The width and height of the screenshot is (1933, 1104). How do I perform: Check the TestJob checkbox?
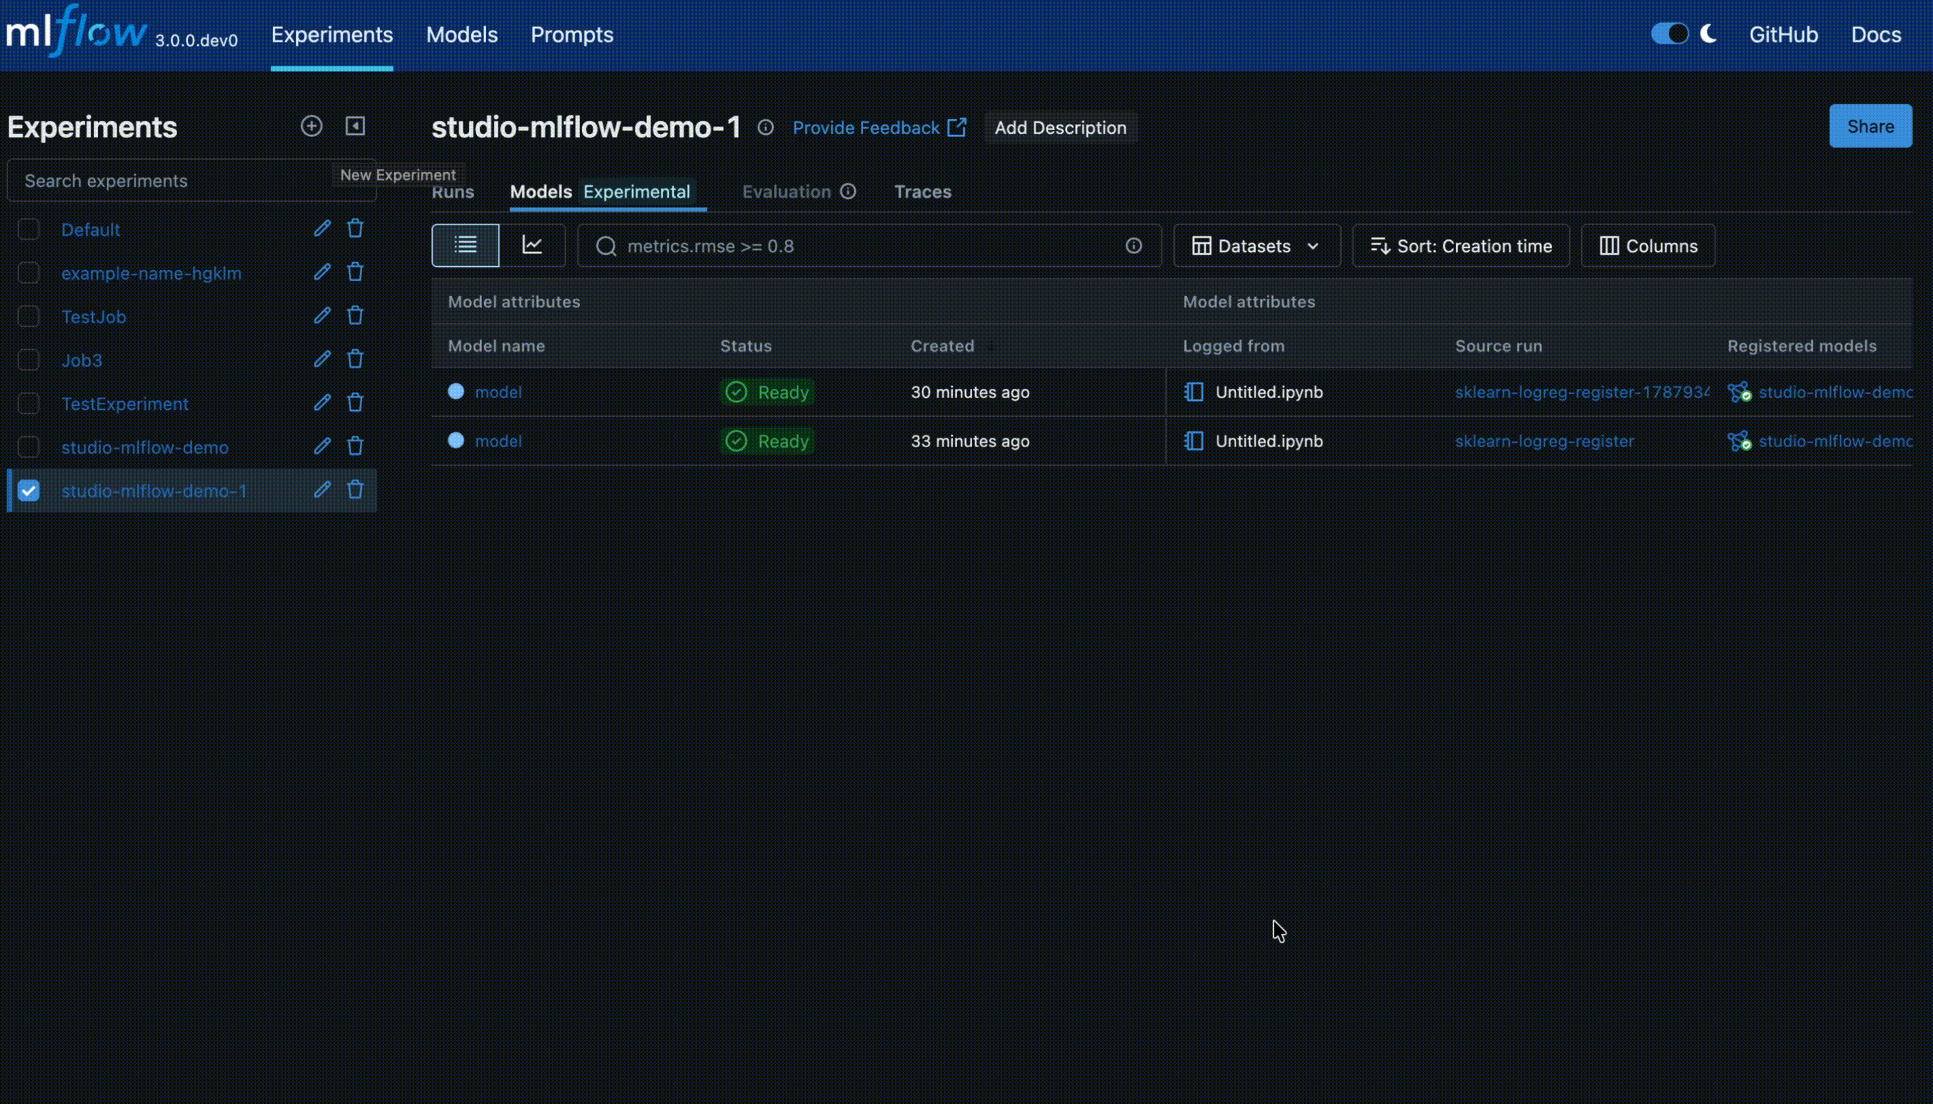click(29, 316)
